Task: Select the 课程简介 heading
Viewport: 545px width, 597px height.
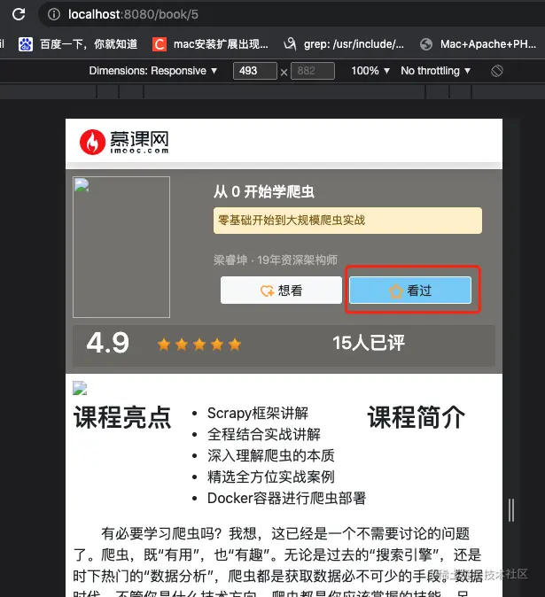Action: pyautogui.click(x=417, y=417)
